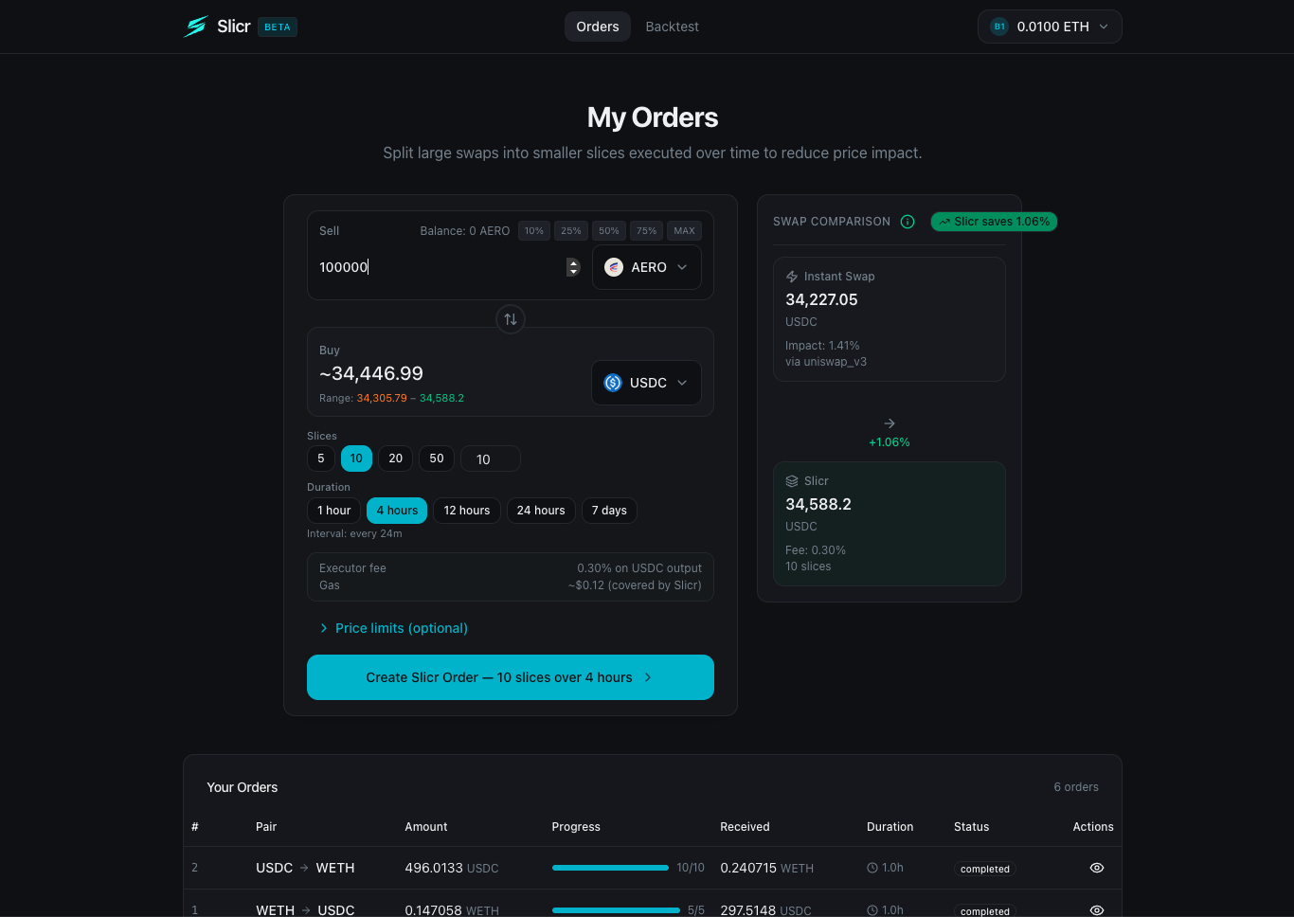Click the '0.30% on USDC output' fee text
Screen dimensions: 1294x917
pos(639,568)
